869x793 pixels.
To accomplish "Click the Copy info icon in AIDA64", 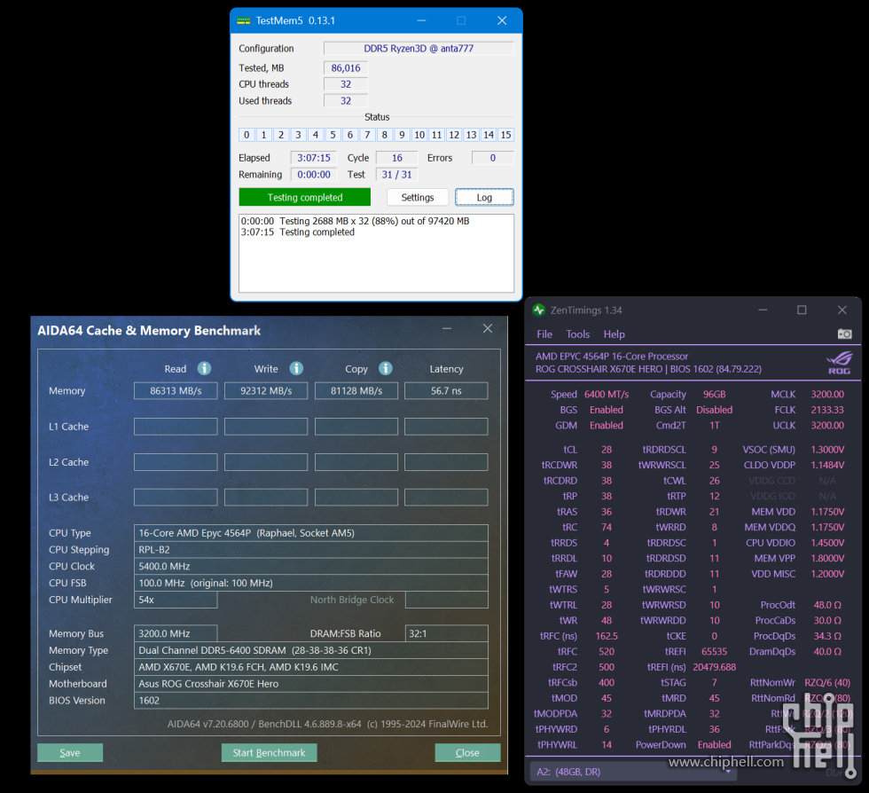I will tap(386, 368).
